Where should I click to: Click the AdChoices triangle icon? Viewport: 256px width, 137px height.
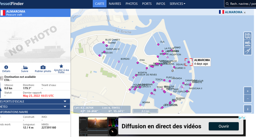240,118
